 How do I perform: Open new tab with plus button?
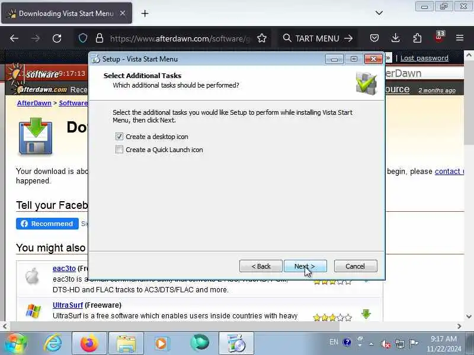pyautogui.click(x=145, y=13)
